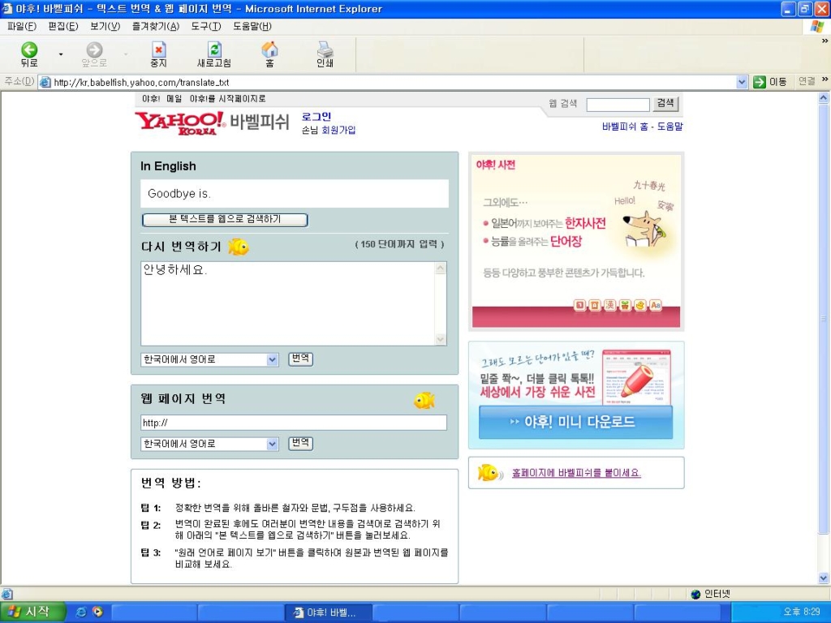Click the 한자사전 text in the ad
Viewport: 831px width, 623px height.
[x=585, y=223]
